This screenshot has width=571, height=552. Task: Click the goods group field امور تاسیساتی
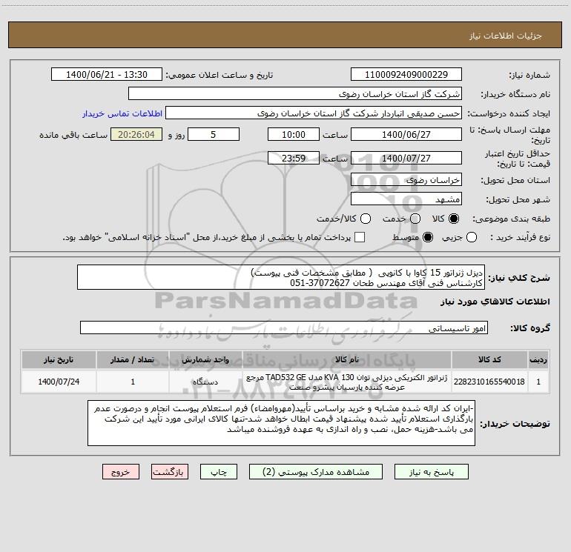(284, 327)
